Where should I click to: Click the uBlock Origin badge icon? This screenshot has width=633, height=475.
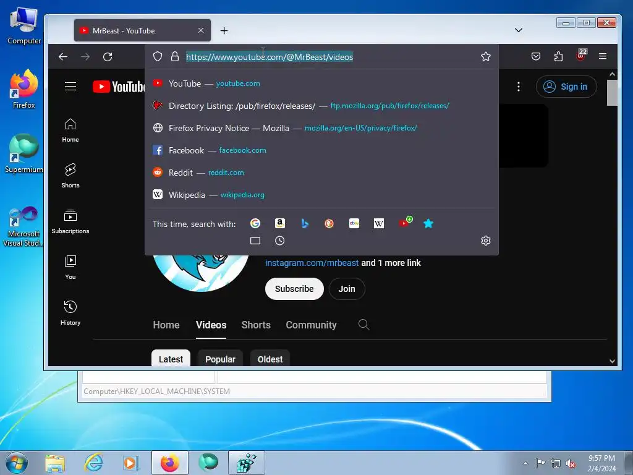coord(581,54)
